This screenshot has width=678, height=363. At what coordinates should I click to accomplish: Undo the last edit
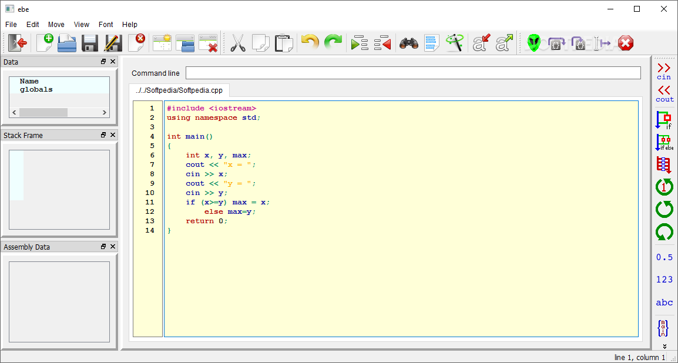310,42
